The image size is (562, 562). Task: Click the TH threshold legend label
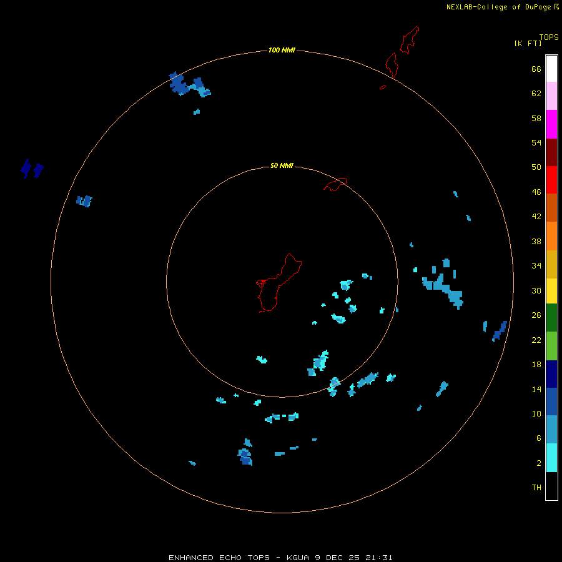pos(536,487)
